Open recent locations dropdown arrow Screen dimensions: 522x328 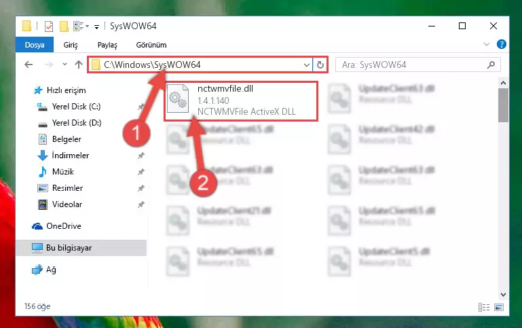[64, 65]
